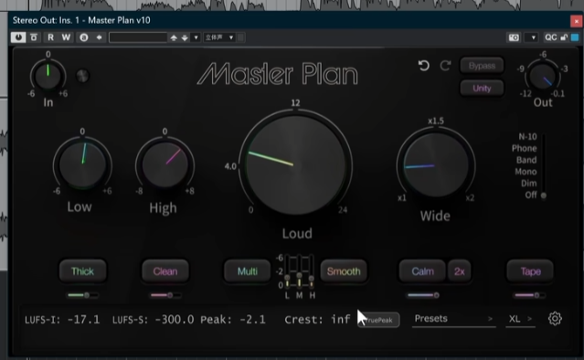Viewport: 584px width, 360px height.
Task: Click the M band fader
Action: point(299,271)
